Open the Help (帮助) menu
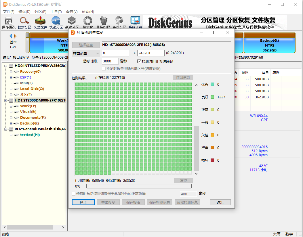The image size is (303, 237). point(88,12)
